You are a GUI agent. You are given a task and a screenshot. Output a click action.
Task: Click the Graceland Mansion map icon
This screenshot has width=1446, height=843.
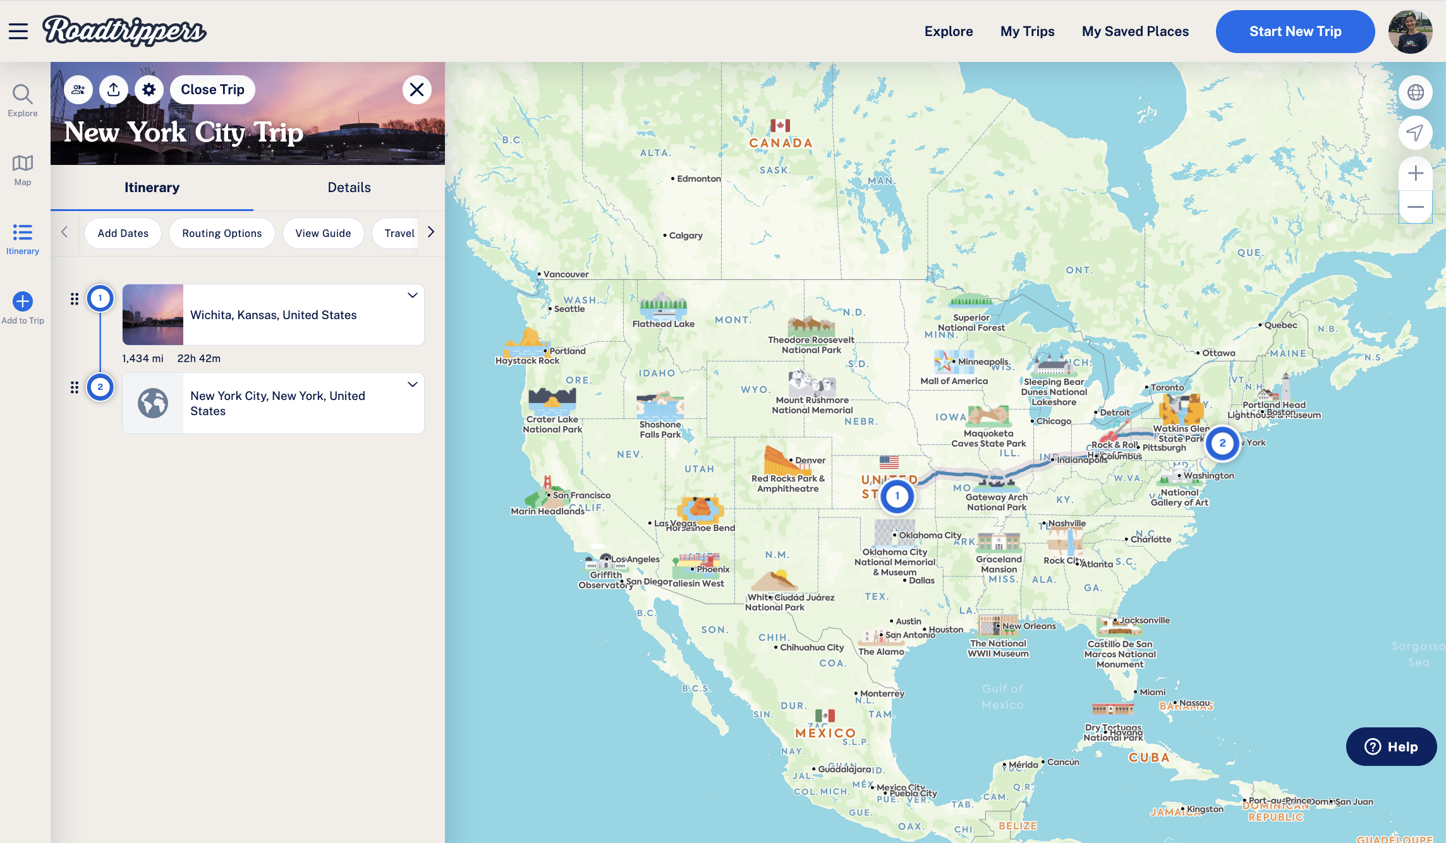pyautogui.click(x=999, y=542)
